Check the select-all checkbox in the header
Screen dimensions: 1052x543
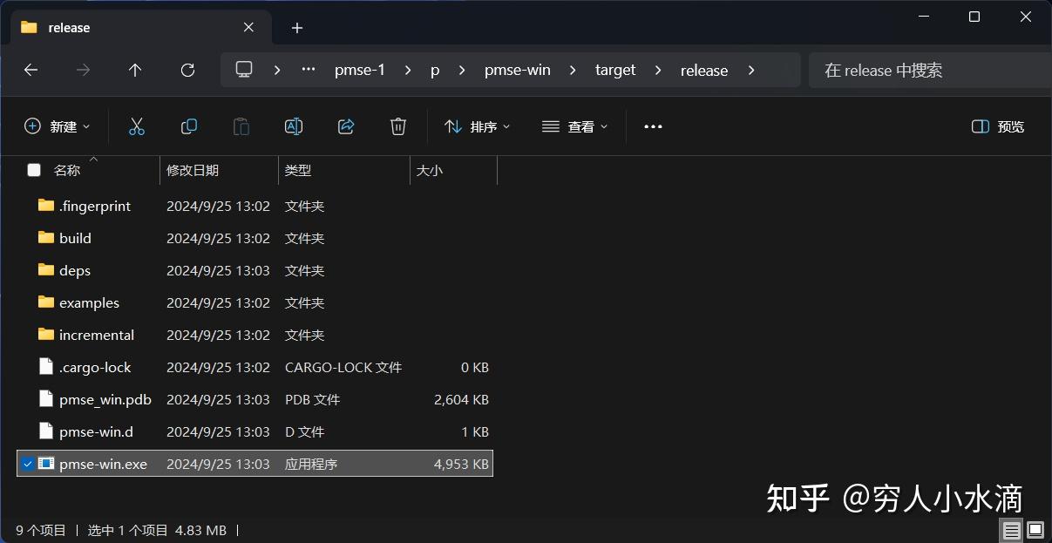point(33,169)
